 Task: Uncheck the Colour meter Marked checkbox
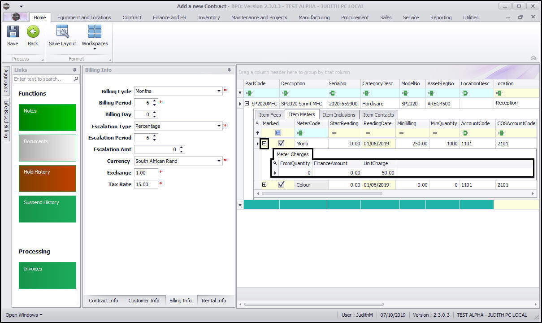[282, 184]
